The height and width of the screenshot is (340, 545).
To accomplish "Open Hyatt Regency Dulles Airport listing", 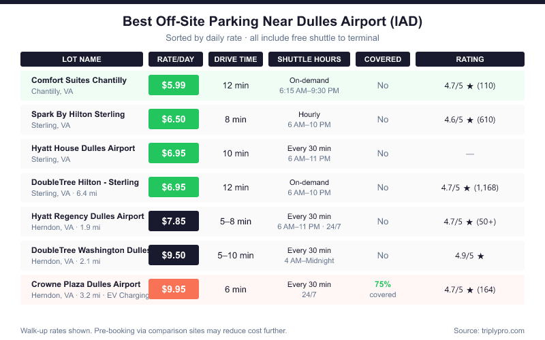I will tap(88, 216).
